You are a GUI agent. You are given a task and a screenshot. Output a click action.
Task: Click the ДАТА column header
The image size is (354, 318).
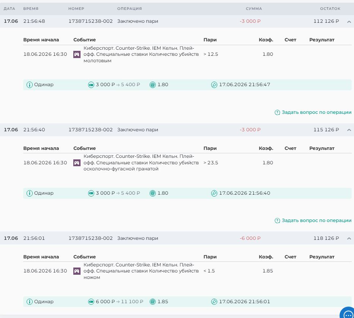9,9
